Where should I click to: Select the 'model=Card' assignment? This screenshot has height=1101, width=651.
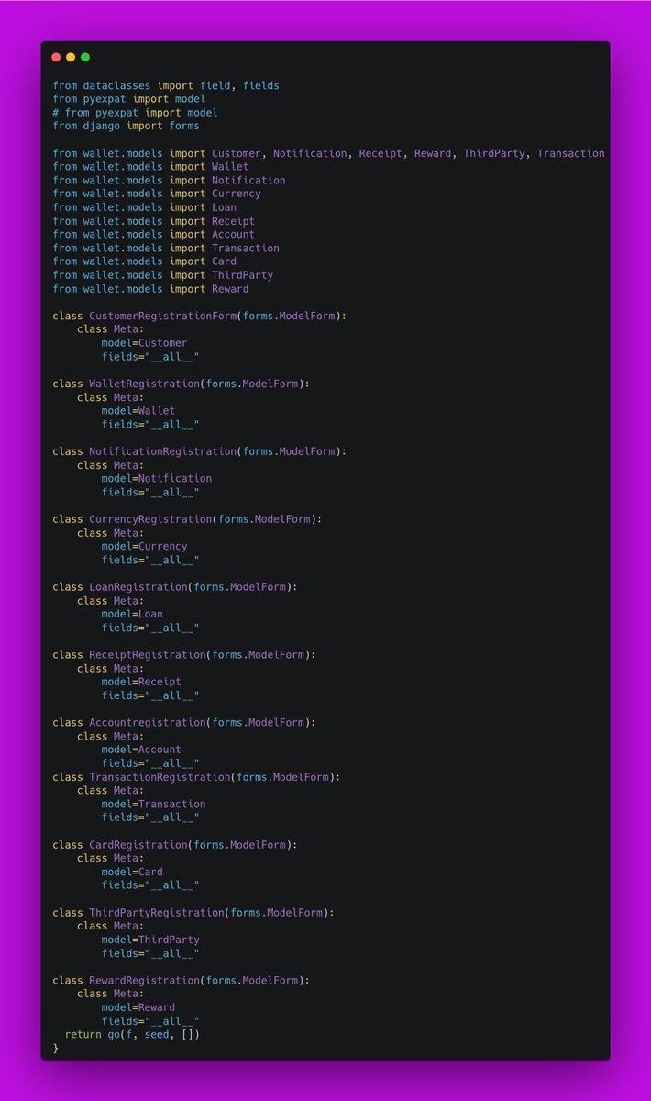point(132,873)
